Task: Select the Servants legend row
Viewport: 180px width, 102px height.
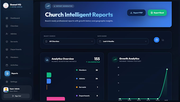Action: click(x=87, y=87)
